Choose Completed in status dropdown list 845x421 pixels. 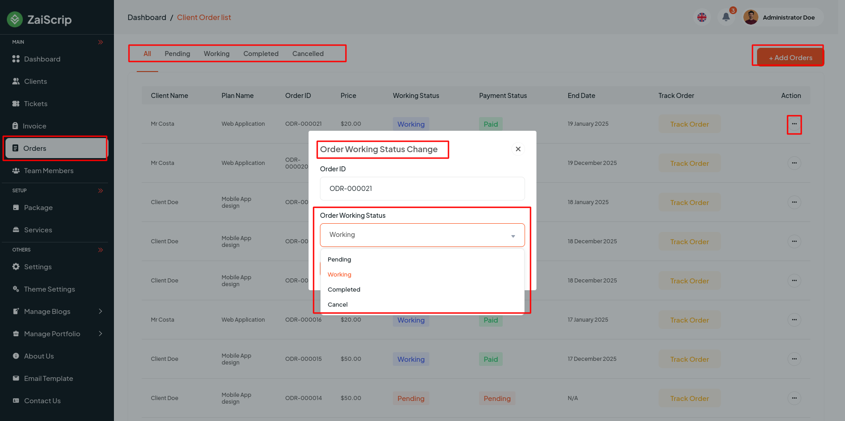pos(422,290)
